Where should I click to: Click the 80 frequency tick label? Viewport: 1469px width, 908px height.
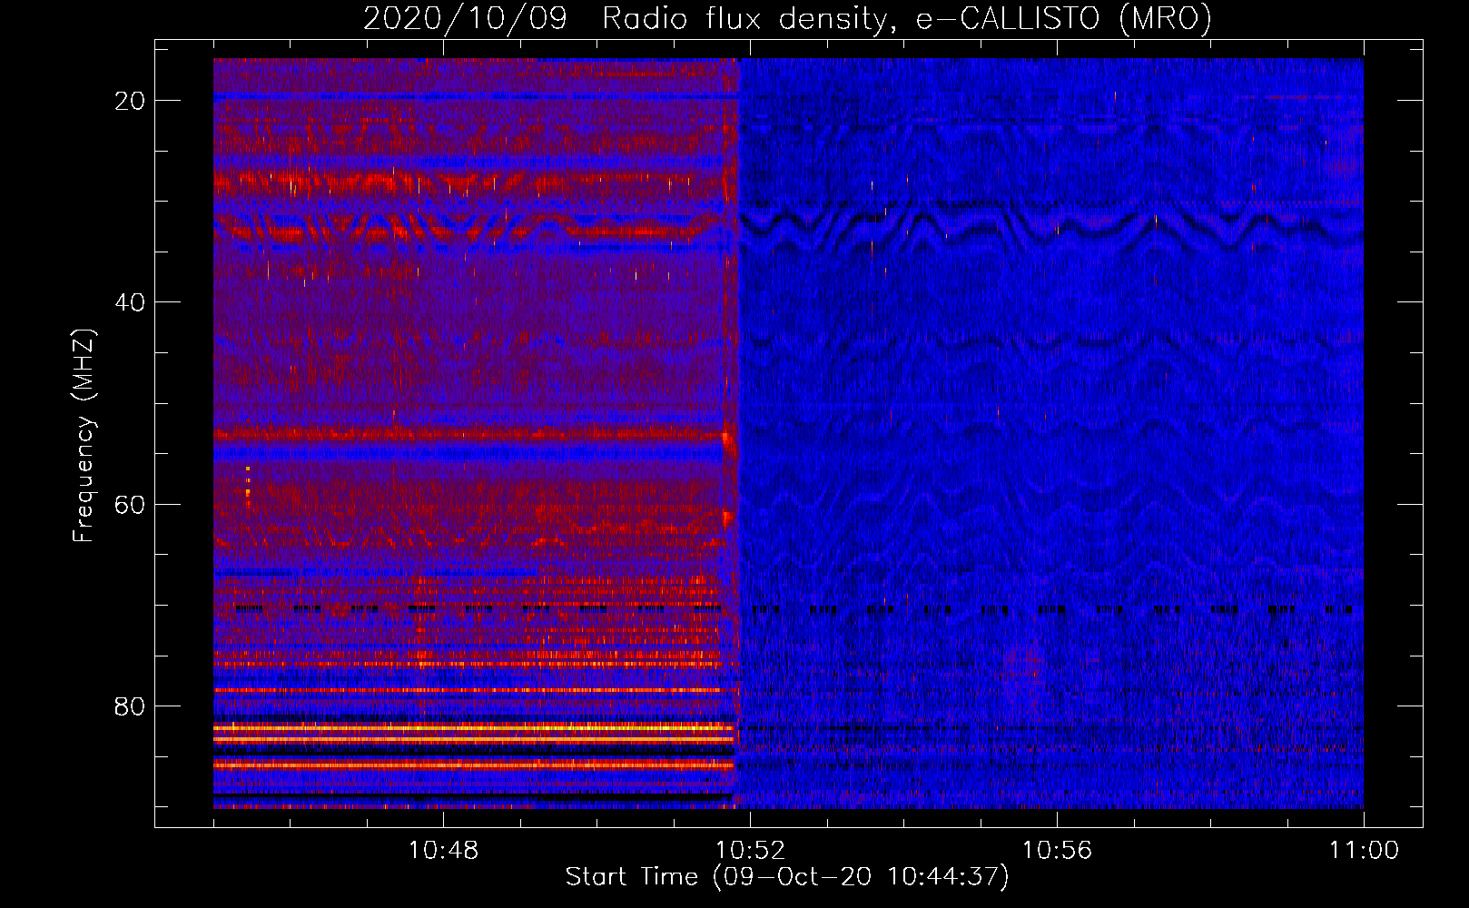130,706
